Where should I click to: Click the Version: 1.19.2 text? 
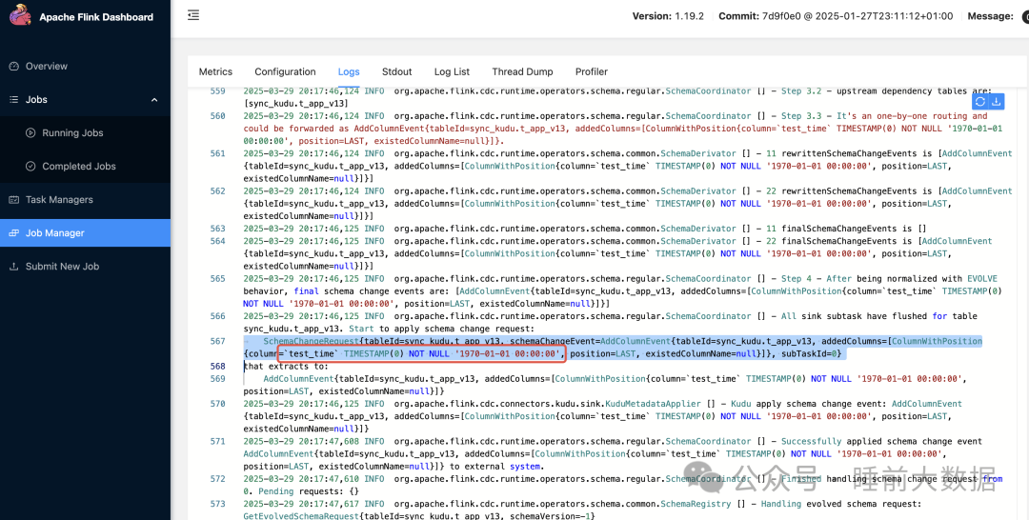[x=670, y=16]
